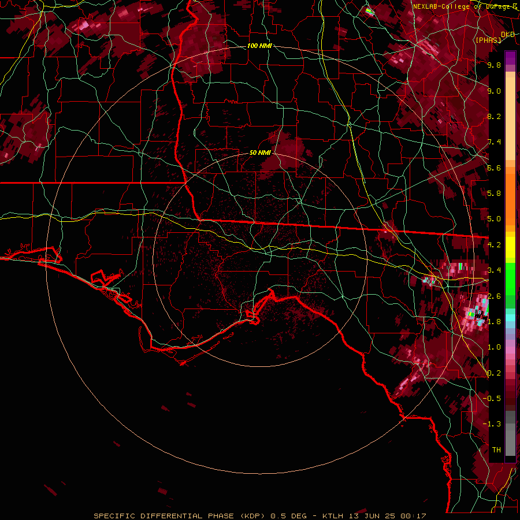Click the 8.2 value on the color scale
This screenshot has height=520, width=520.
point(494,116)
